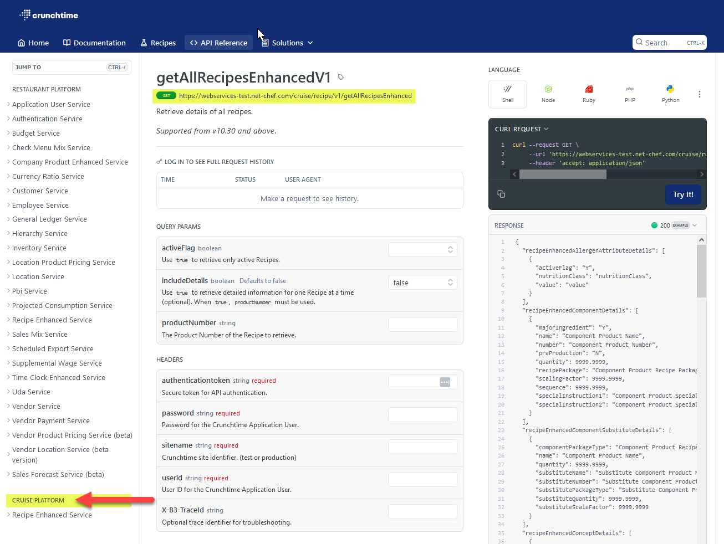Screen dimensions: 724x544
Task: Expand Application User Service
Action: [x=51, y=104]
